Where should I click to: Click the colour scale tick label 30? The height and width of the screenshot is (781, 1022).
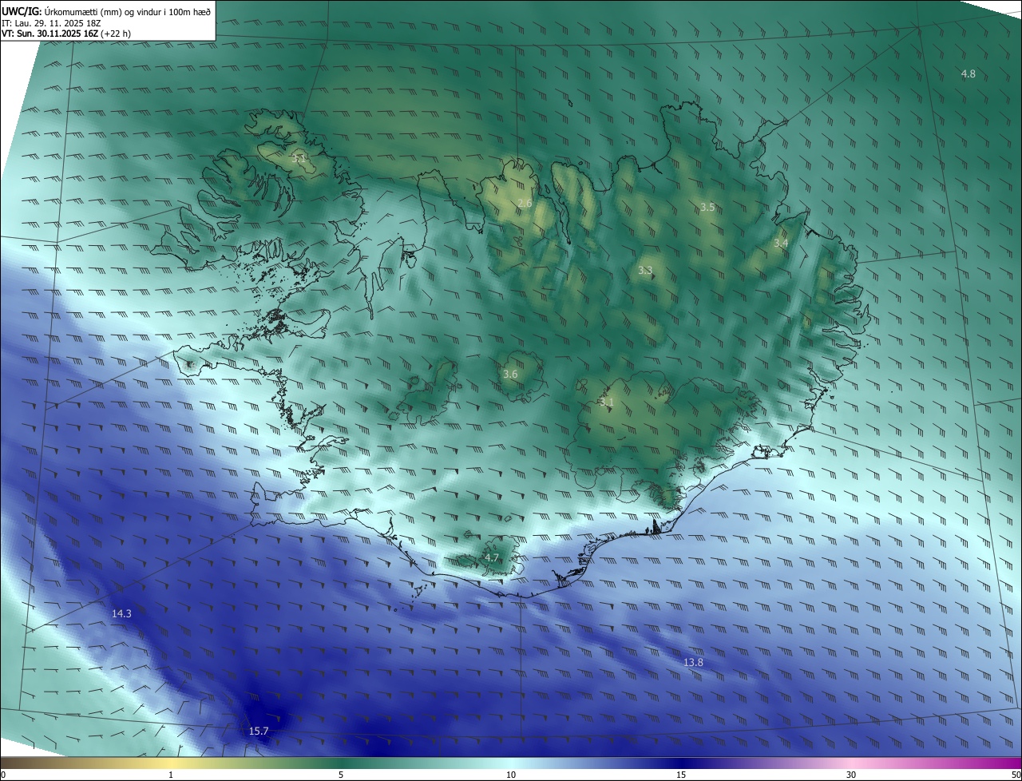(851, 775)
